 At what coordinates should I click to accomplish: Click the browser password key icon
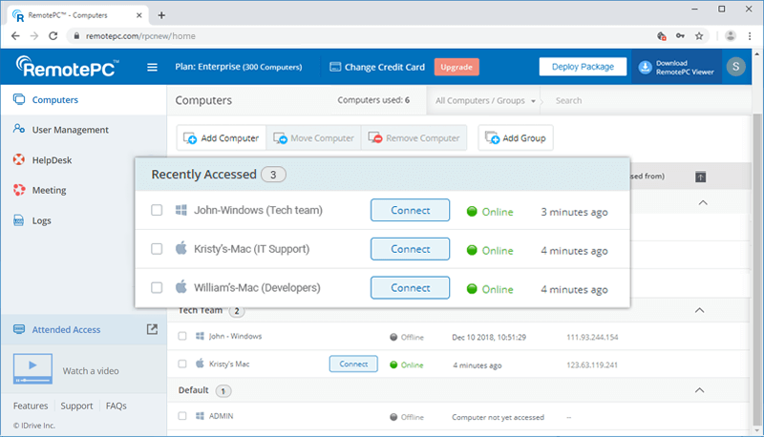click(680, 36)
